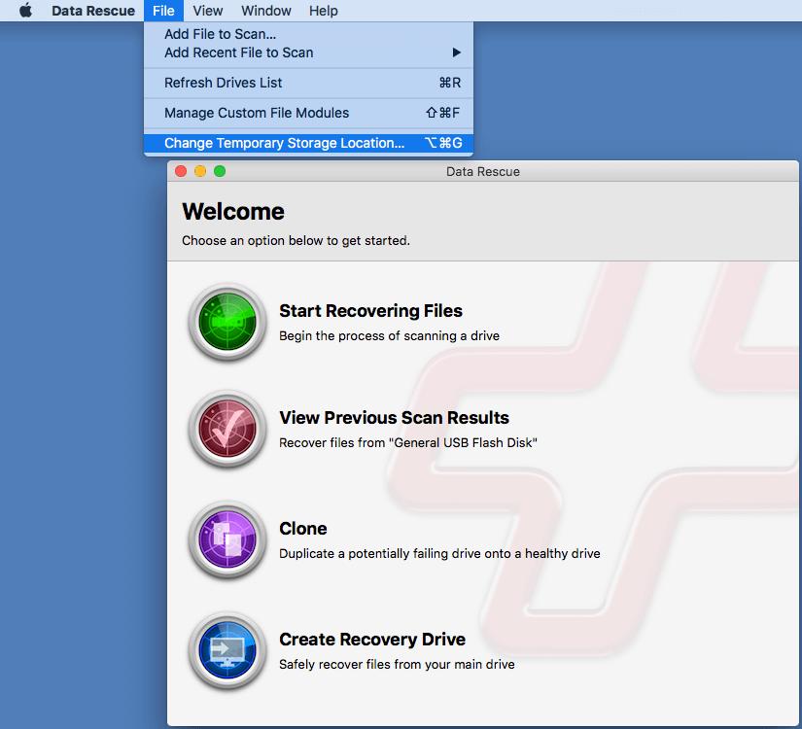
Task: Open the Window menu
Action: (x=264, y=11)
